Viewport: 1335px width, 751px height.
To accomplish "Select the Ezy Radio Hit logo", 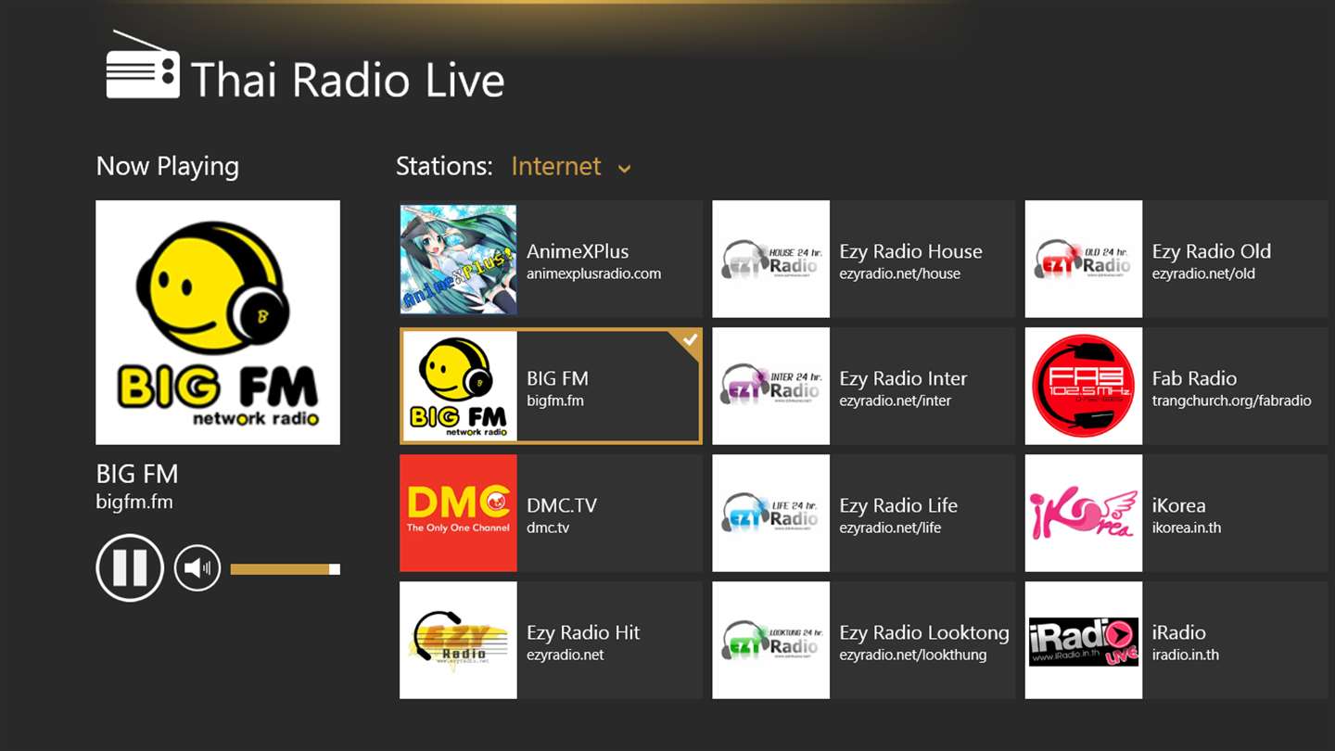I will pyautogui.click(x=458, y=640).
